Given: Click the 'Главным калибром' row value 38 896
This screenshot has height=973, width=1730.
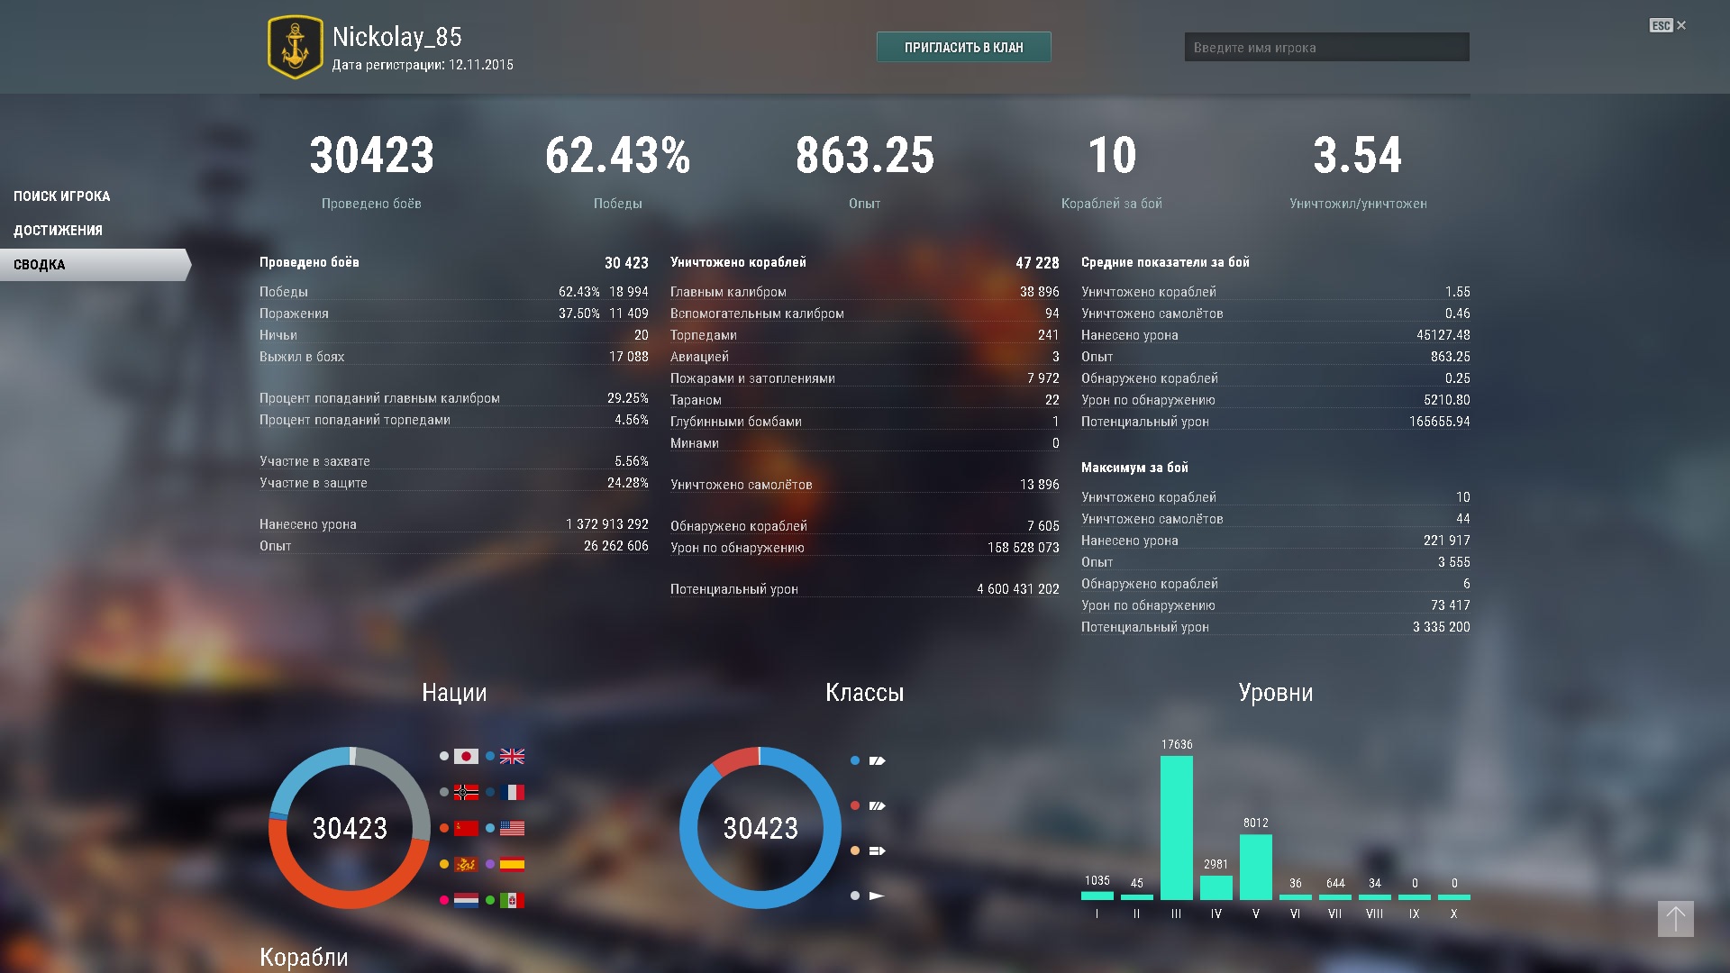Looking at the screenshot, I should click(1039, 292).
